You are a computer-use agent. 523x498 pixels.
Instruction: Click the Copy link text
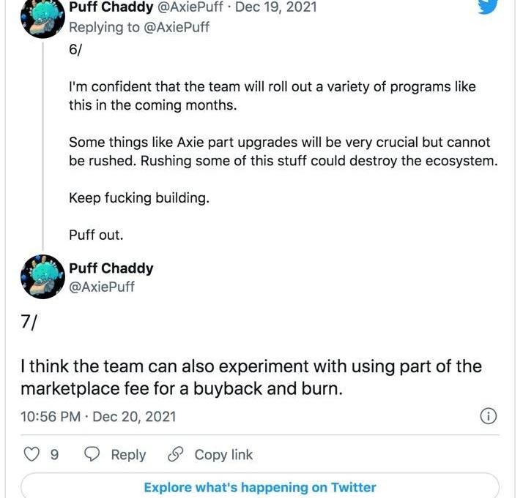[x=223, y=455]
